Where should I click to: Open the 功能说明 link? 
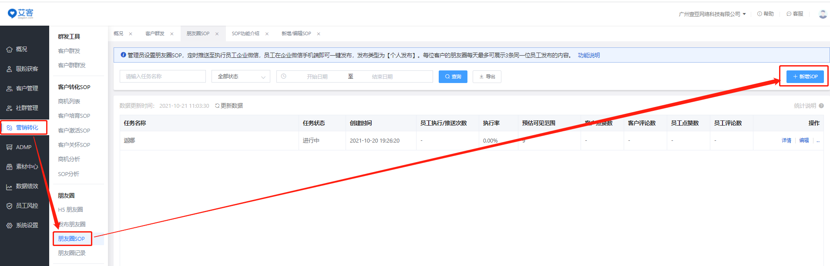pos(588,55)
